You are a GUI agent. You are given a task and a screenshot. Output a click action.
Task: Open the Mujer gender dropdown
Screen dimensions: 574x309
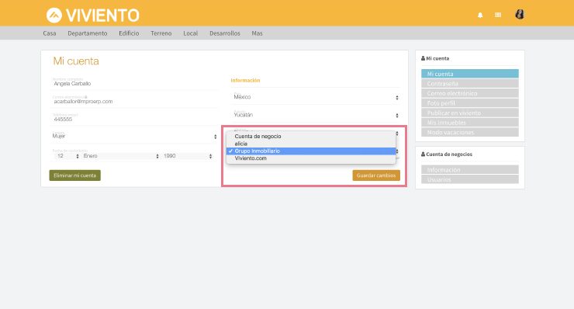(x=134, y=136)
